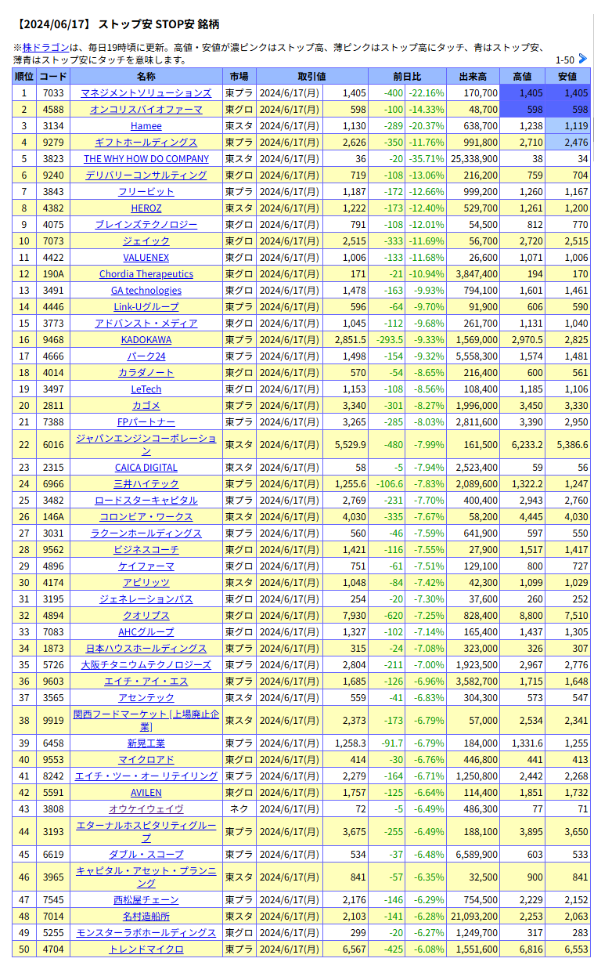
Task: Open THE WHY HOW DO COMPANY link
Action: click(146, 158)
